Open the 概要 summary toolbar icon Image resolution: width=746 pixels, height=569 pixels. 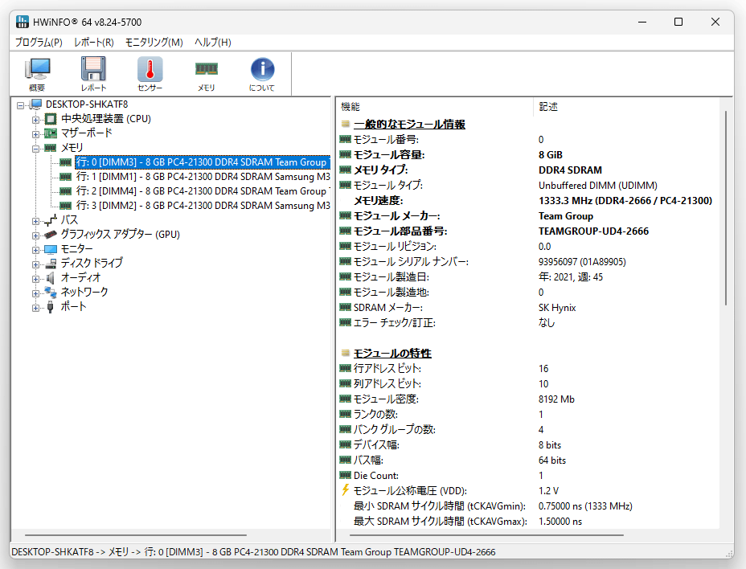(37, 74)
